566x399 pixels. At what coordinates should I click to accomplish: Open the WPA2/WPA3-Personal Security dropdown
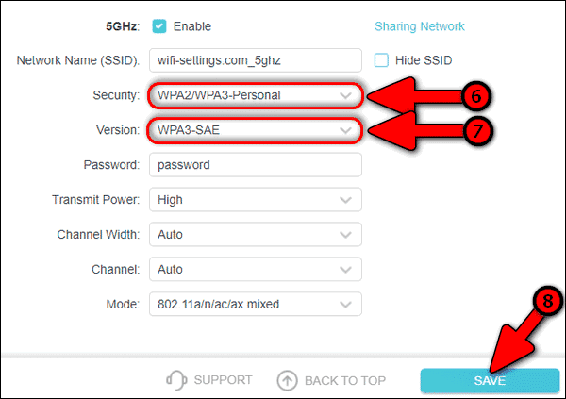click(256, 95)
